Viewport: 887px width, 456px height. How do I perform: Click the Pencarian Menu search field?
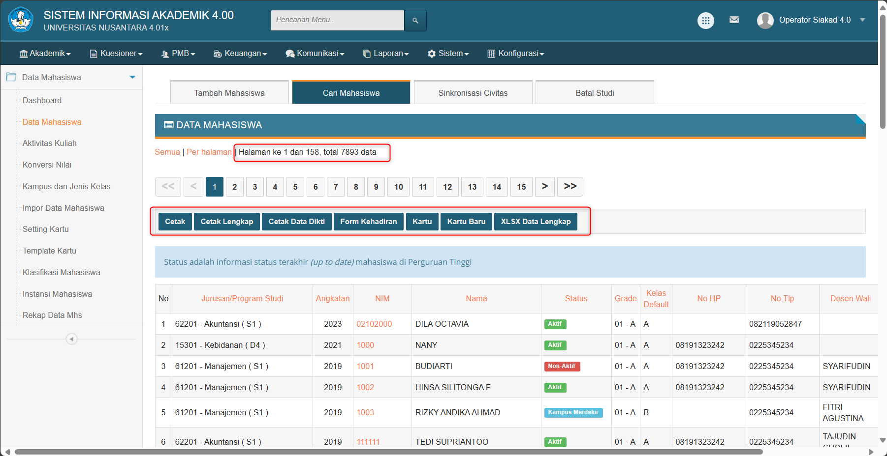pos(337,20)
